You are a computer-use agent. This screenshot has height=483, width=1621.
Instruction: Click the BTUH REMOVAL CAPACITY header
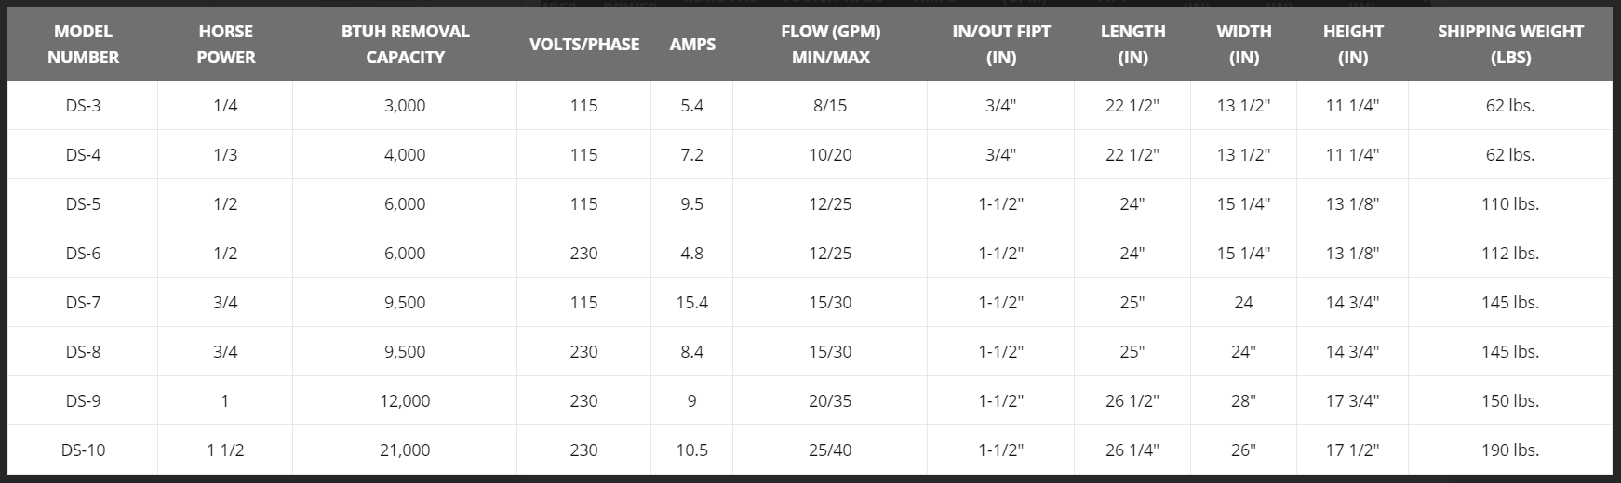[405, 44]
